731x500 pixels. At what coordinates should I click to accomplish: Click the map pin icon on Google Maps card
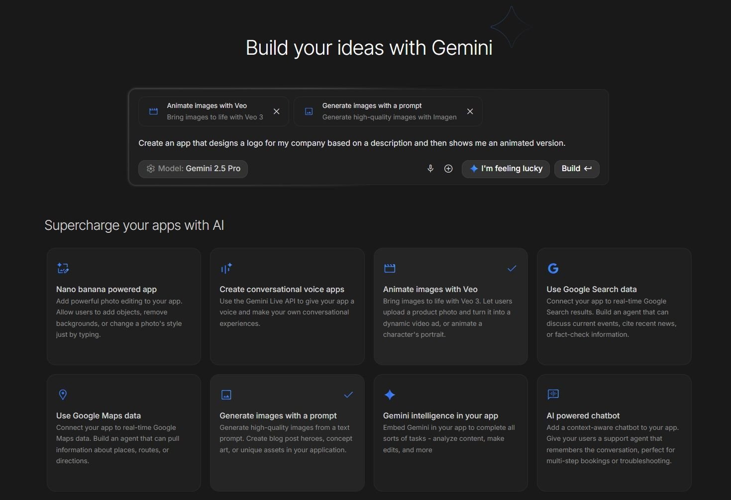(63, 394)
